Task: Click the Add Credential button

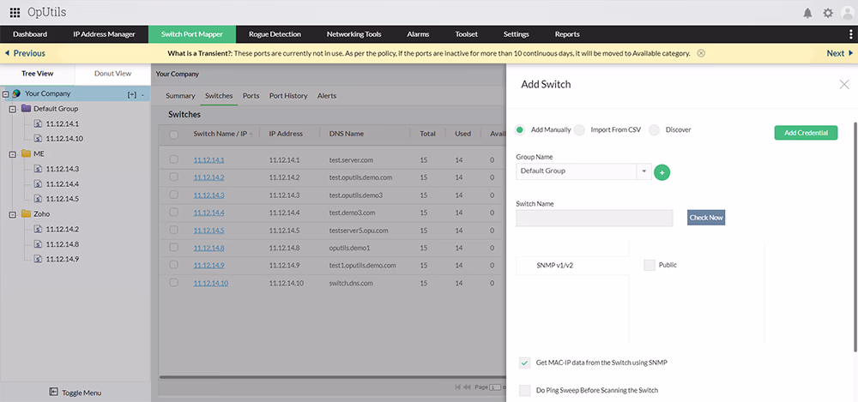Action: coord(806,133)
